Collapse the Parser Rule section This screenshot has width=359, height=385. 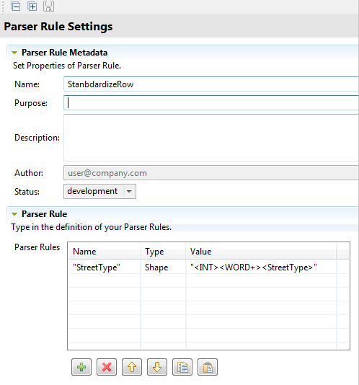tap(14, 214)
